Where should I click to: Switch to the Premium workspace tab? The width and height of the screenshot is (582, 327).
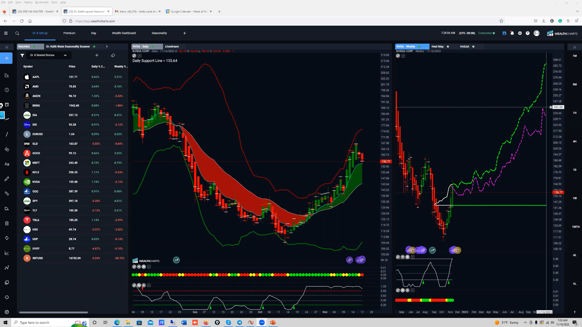69,33
